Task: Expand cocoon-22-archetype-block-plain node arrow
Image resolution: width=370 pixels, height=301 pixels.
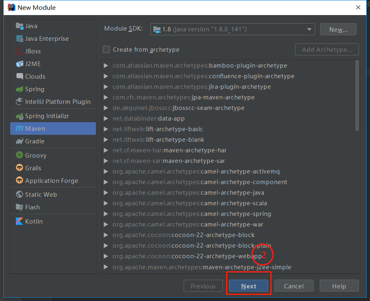Action: click(x=106, y=246)
